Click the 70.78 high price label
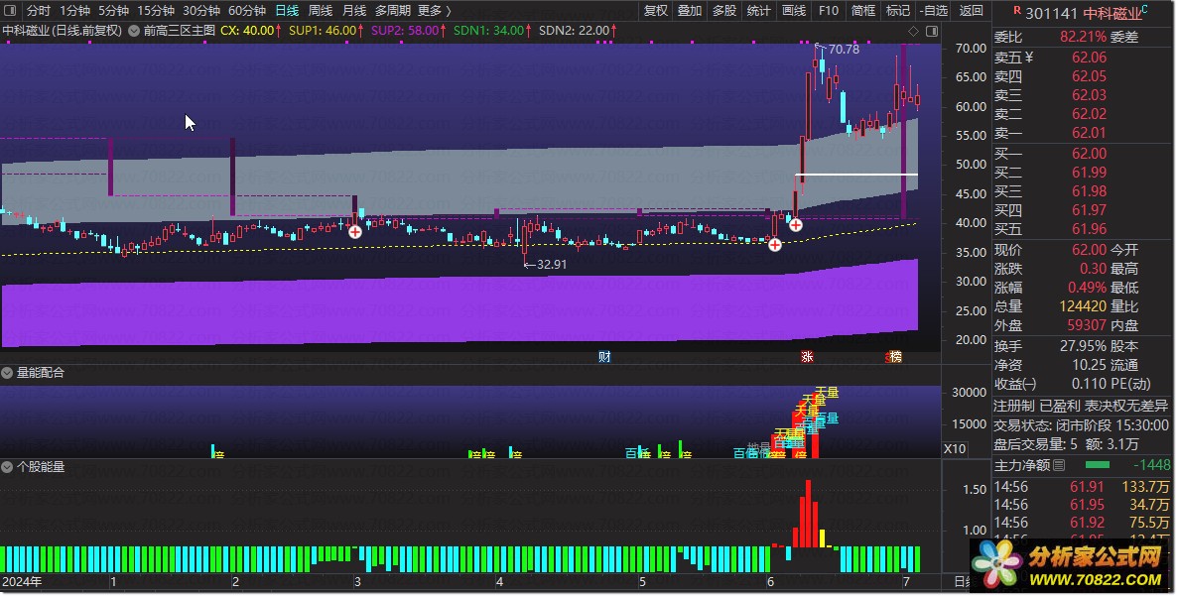Image resolution: width=1178 pixels, height=596 pixels. tap(843, 50)
